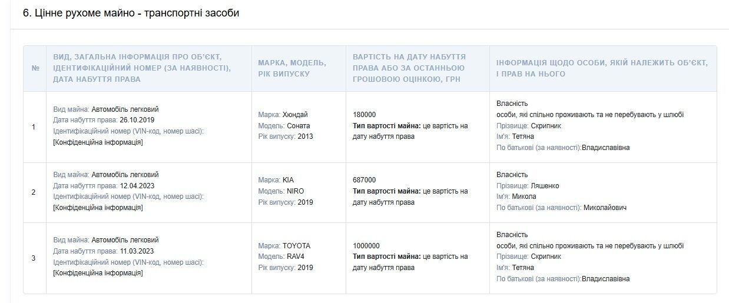This screenshot has width=729, height=303.
Task: Select row number 1 cell
Action: [x=34, y=127]
